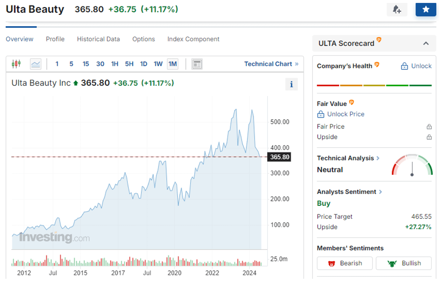Image resolution: width=439 pixels, height=282 pixels.
Task: Select the 1M chart interval
Action: (x=172, y=64)
